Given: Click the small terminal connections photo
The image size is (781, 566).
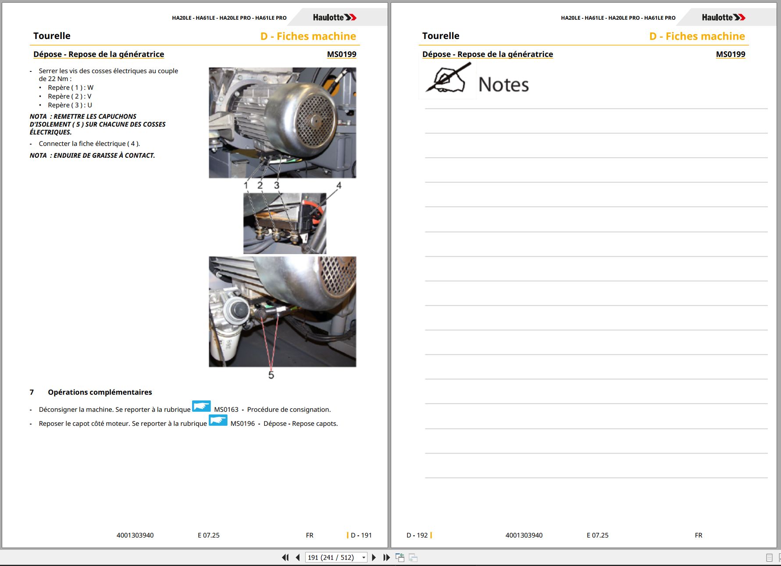Looking at the screenshot, I should coord(285,223).
